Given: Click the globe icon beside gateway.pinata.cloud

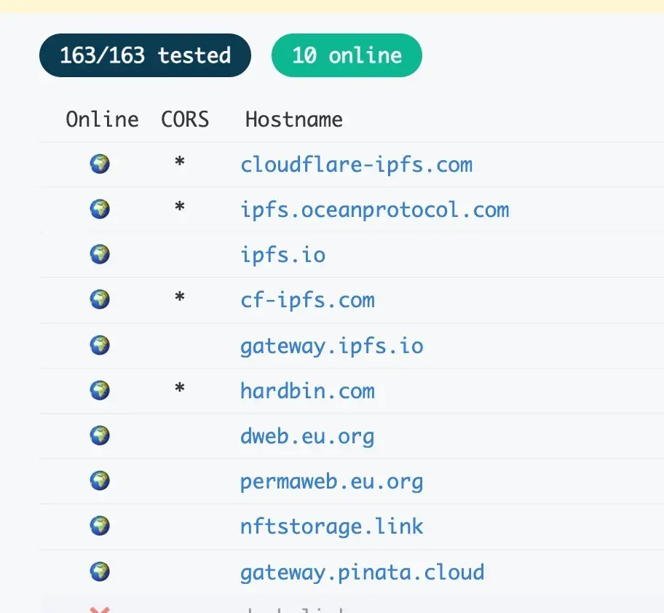Looking at the screenshot, I should pos(100,572).
